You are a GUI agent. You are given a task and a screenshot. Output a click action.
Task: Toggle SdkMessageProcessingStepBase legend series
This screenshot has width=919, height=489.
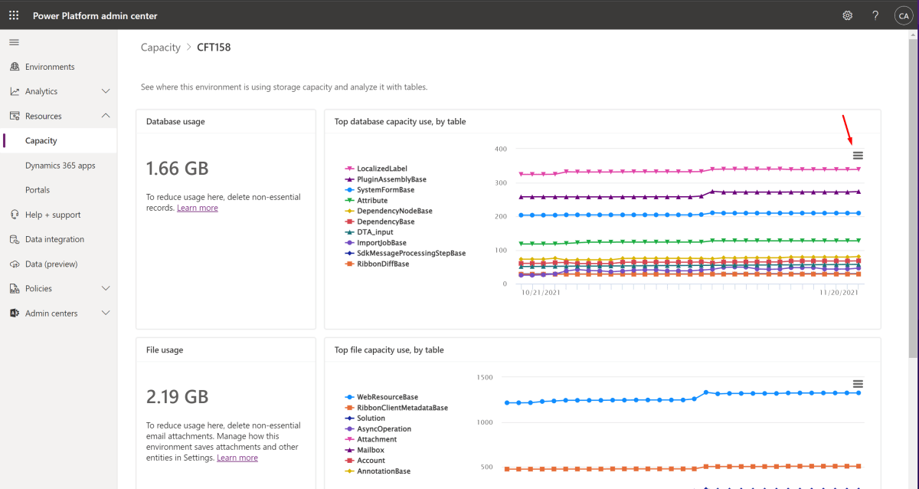pos(405,253)
